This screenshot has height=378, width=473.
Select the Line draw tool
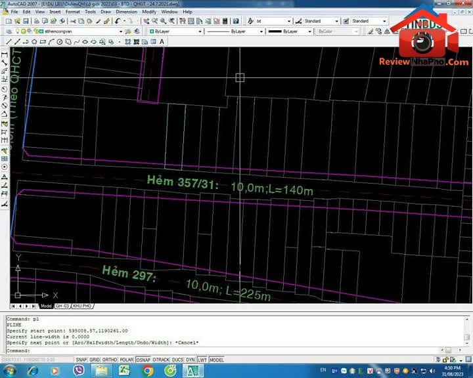(x=9, y=42)
